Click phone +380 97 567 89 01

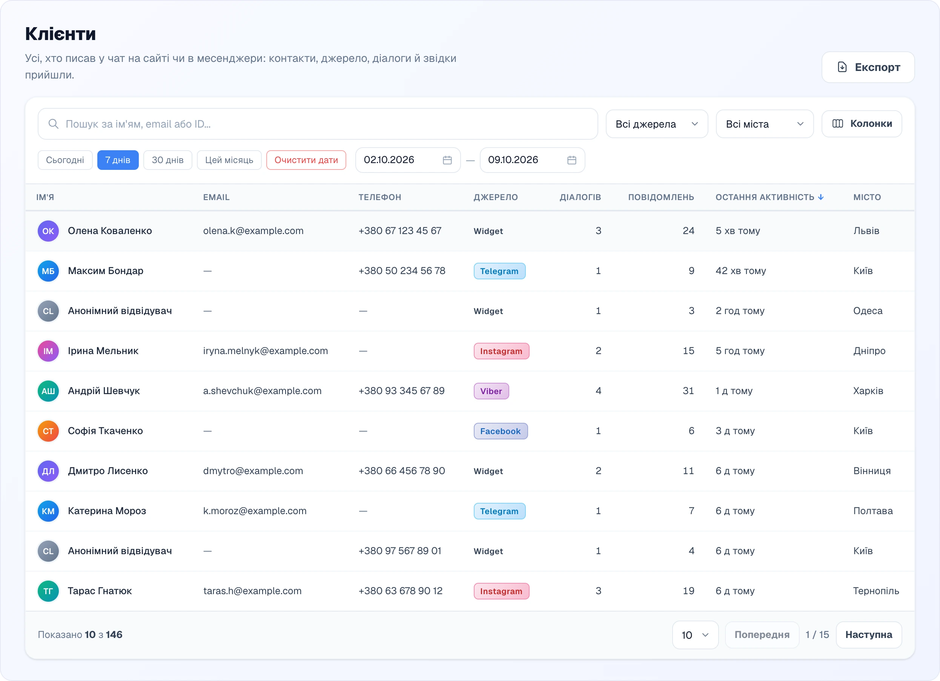(400, 551)
